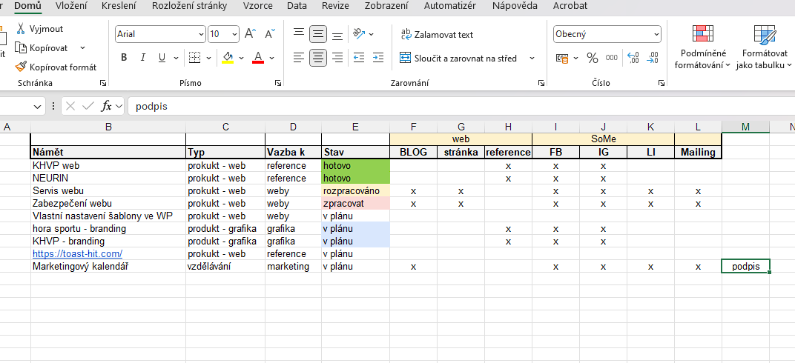Click the formula bar containing podpis

(x=445, y=106)
